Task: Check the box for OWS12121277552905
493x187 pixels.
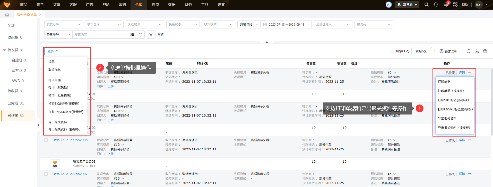Action: pos(46,140)
